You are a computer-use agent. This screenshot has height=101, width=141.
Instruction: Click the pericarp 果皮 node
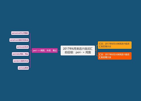click(23, 68)
